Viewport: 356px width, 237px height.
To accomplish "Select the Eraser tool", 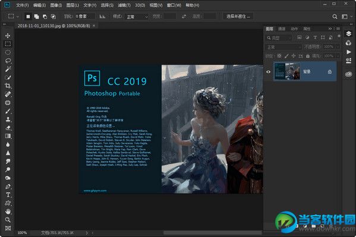I will tap(8, 128).
